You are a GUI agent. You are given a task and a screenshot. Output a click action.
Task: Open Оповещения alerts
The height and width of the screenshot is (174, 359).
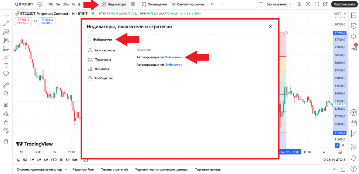(154, 4)
